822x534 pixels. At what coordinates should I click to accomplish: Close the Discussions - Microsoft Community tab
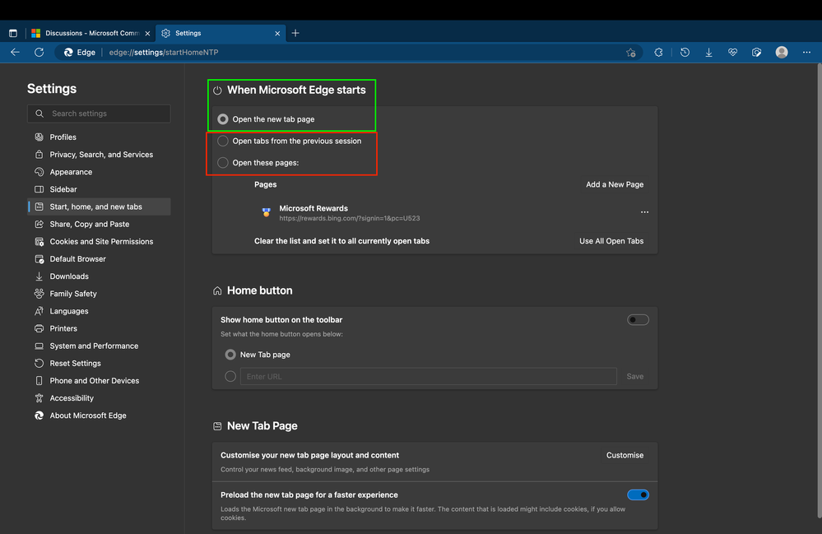click(147, 34)
